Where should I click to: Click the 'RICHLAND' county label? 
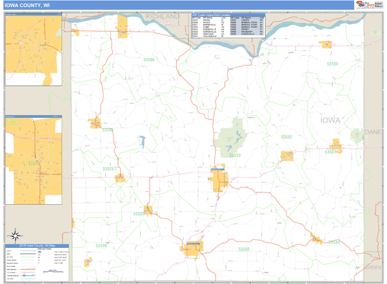coord(163,17)
